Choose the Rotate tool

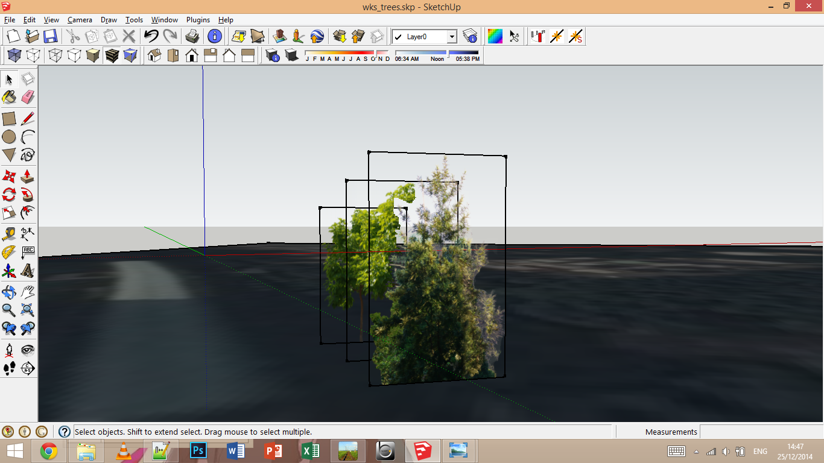pos(9,194)
